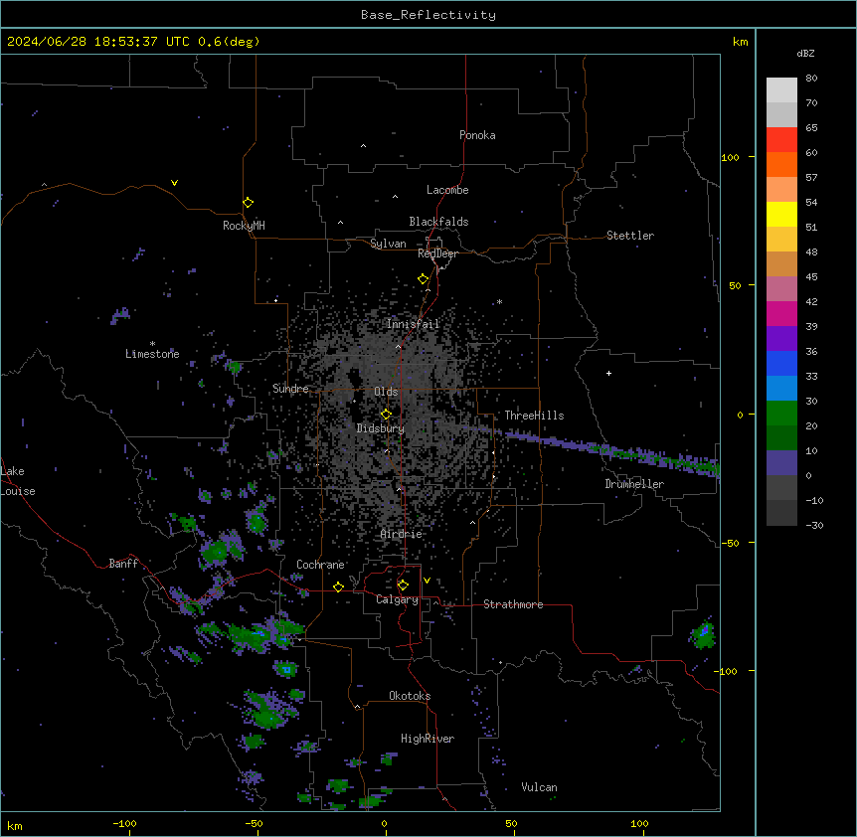Click the asterisk marker above Limestone label
The image size is (857, 837).
click(152, 344)
